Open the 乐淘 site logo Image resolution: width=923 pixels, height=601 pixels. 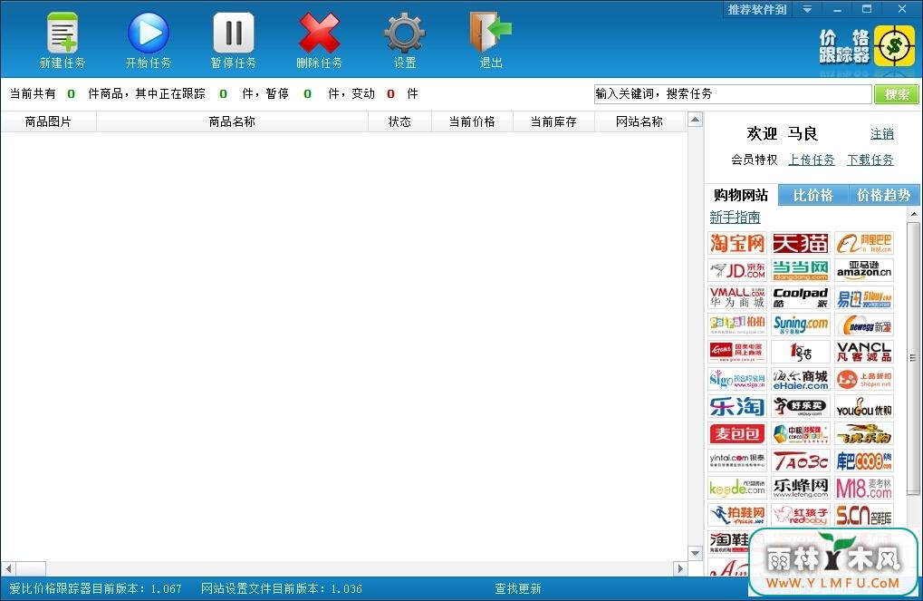point(737,406)
